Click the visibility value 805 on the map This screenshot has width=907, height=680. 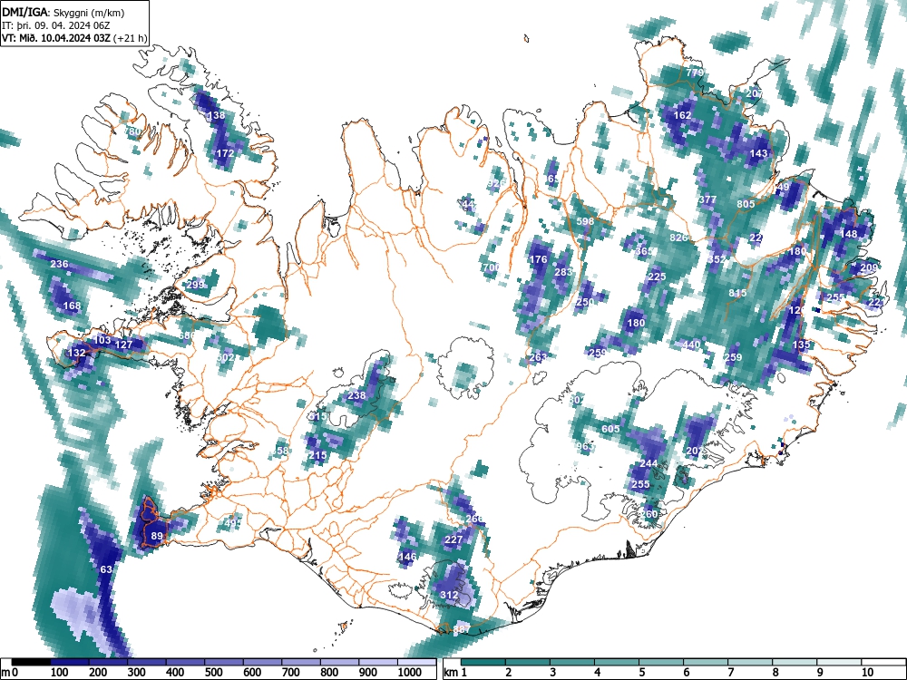746,204
